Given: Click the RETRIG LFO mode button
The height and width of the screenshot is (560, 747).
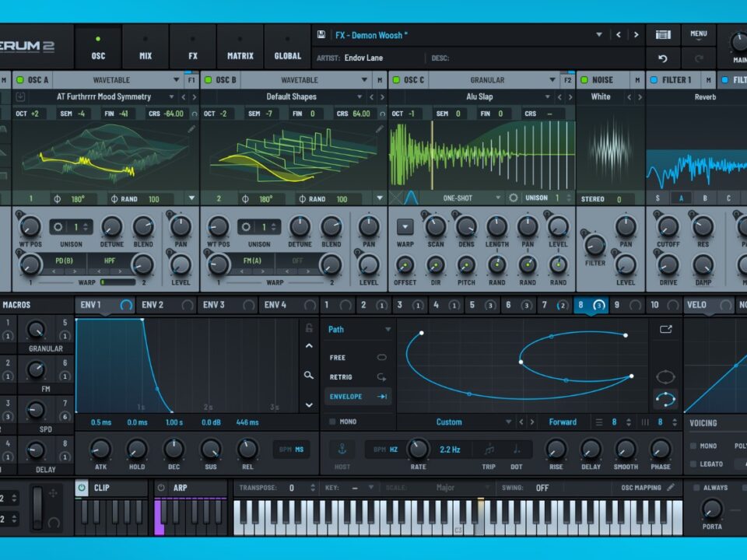Looking at the screenshot, I should pyautogui.click(x=359, y=377).
